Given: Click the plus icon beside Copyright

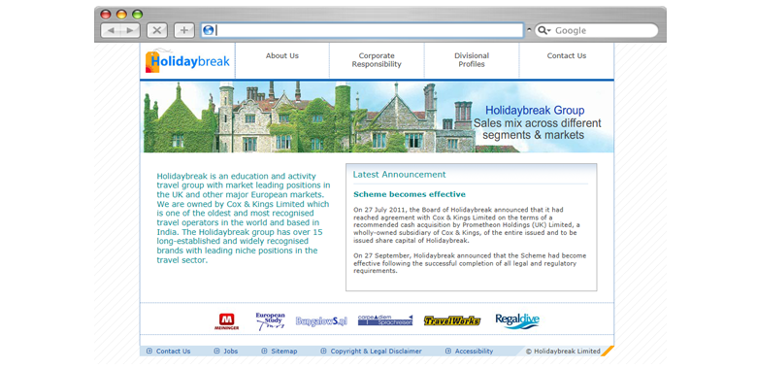Looking at the screenshot, I should coord(323,352).
